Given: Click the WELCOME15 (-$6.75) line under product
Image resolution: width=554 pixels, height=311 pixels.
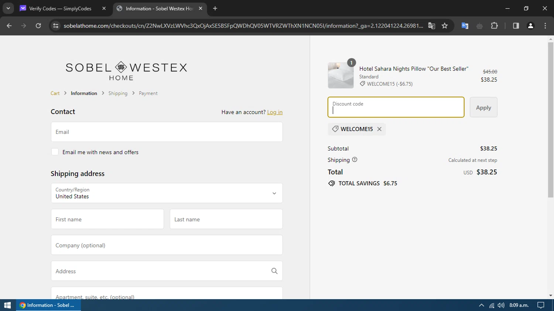Looking at the screenshot, I should (x=386, y=84).
